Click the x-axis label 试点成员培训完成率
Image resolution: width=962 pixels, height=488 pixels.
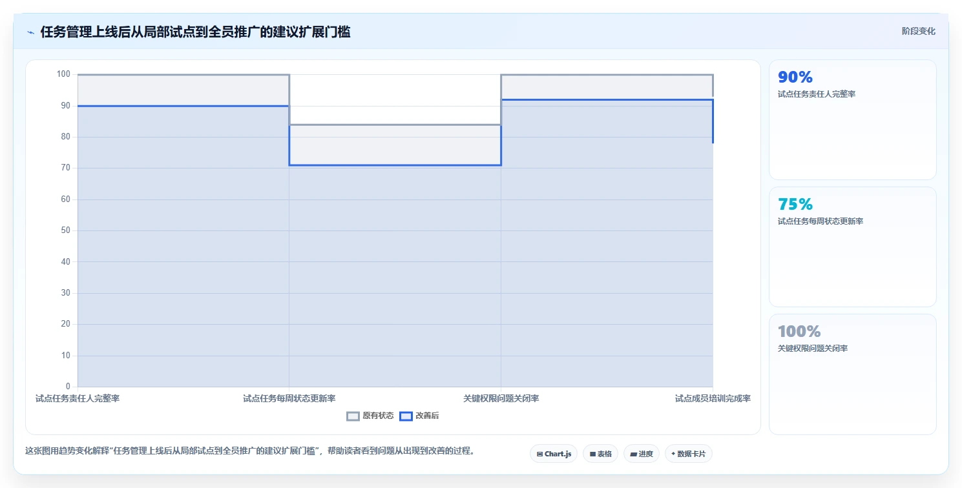coord(713,398)
